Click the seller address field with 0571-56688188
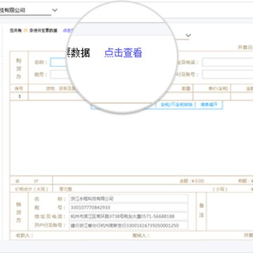Screen dimensions: 253x253 click(129, 216)
